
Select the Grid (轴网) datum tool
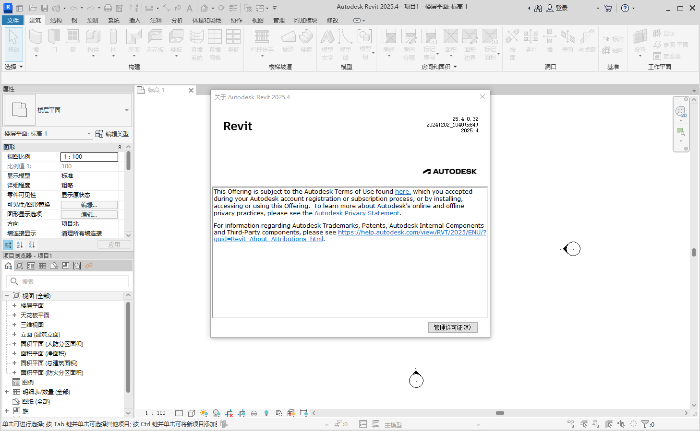tap(613, 50)
